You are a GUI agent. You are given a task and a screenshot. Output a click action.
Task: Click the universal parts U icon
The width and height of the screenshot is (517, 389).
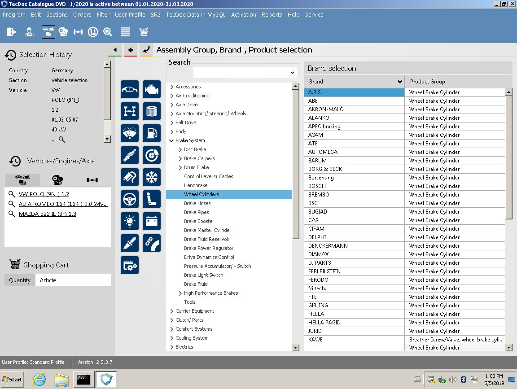click(93, 32)
